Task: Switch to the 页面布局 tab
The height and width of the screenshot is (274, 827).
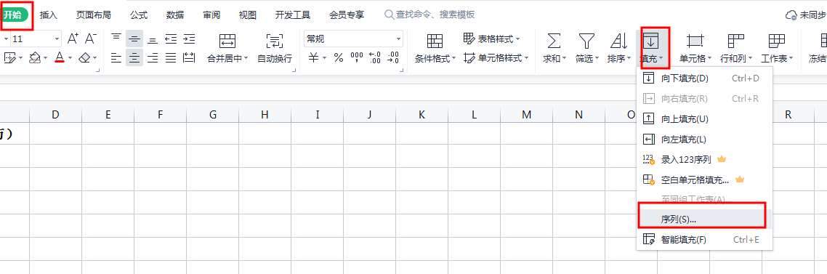Action: tap(93, 15)
